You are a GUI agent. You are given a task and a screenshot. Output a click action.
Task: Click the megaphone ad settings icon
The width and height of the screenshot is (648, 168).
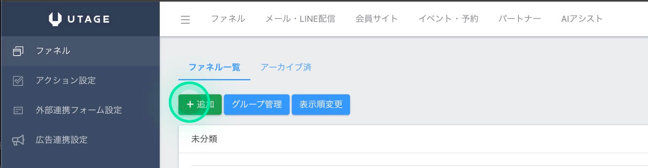tap(18, 140)
